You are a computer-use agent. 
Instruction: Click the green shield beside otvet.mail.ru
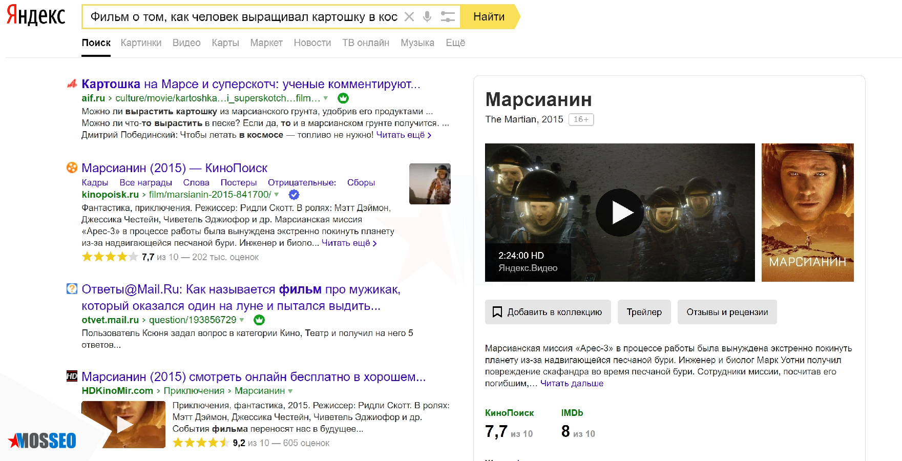[x=259, y=320]
